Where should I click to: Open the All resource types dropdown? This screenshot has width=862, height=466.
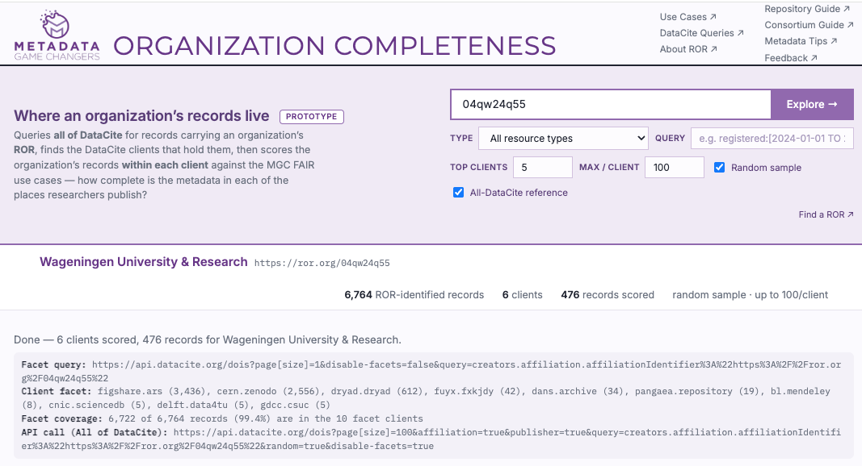563,139
